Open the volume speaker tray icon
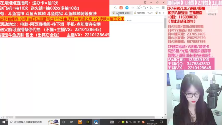This screenshot has height=125, width=222. [135, 122]
